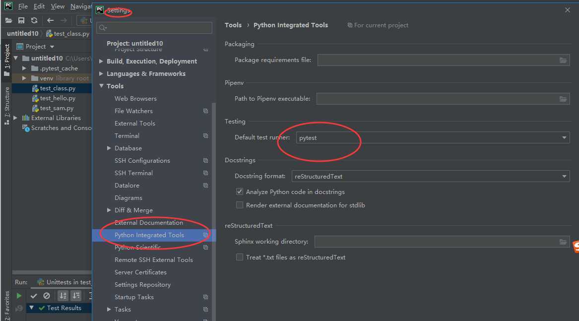This screenshot has width=579, height=321.
Task: Click the Open folder toolbar icon
Action: [8, 20]
